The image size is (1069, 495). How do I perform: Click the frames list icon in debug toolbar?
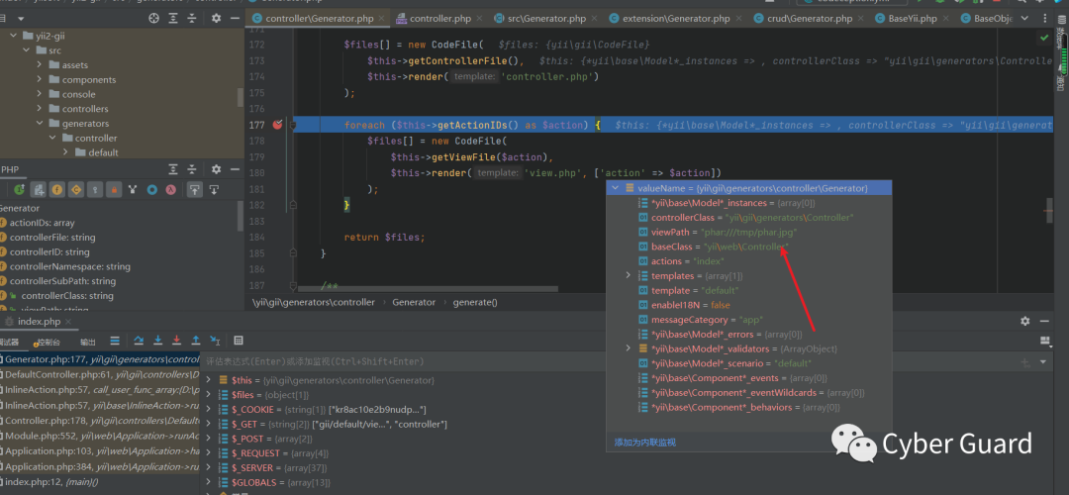[x=115, y=341]
